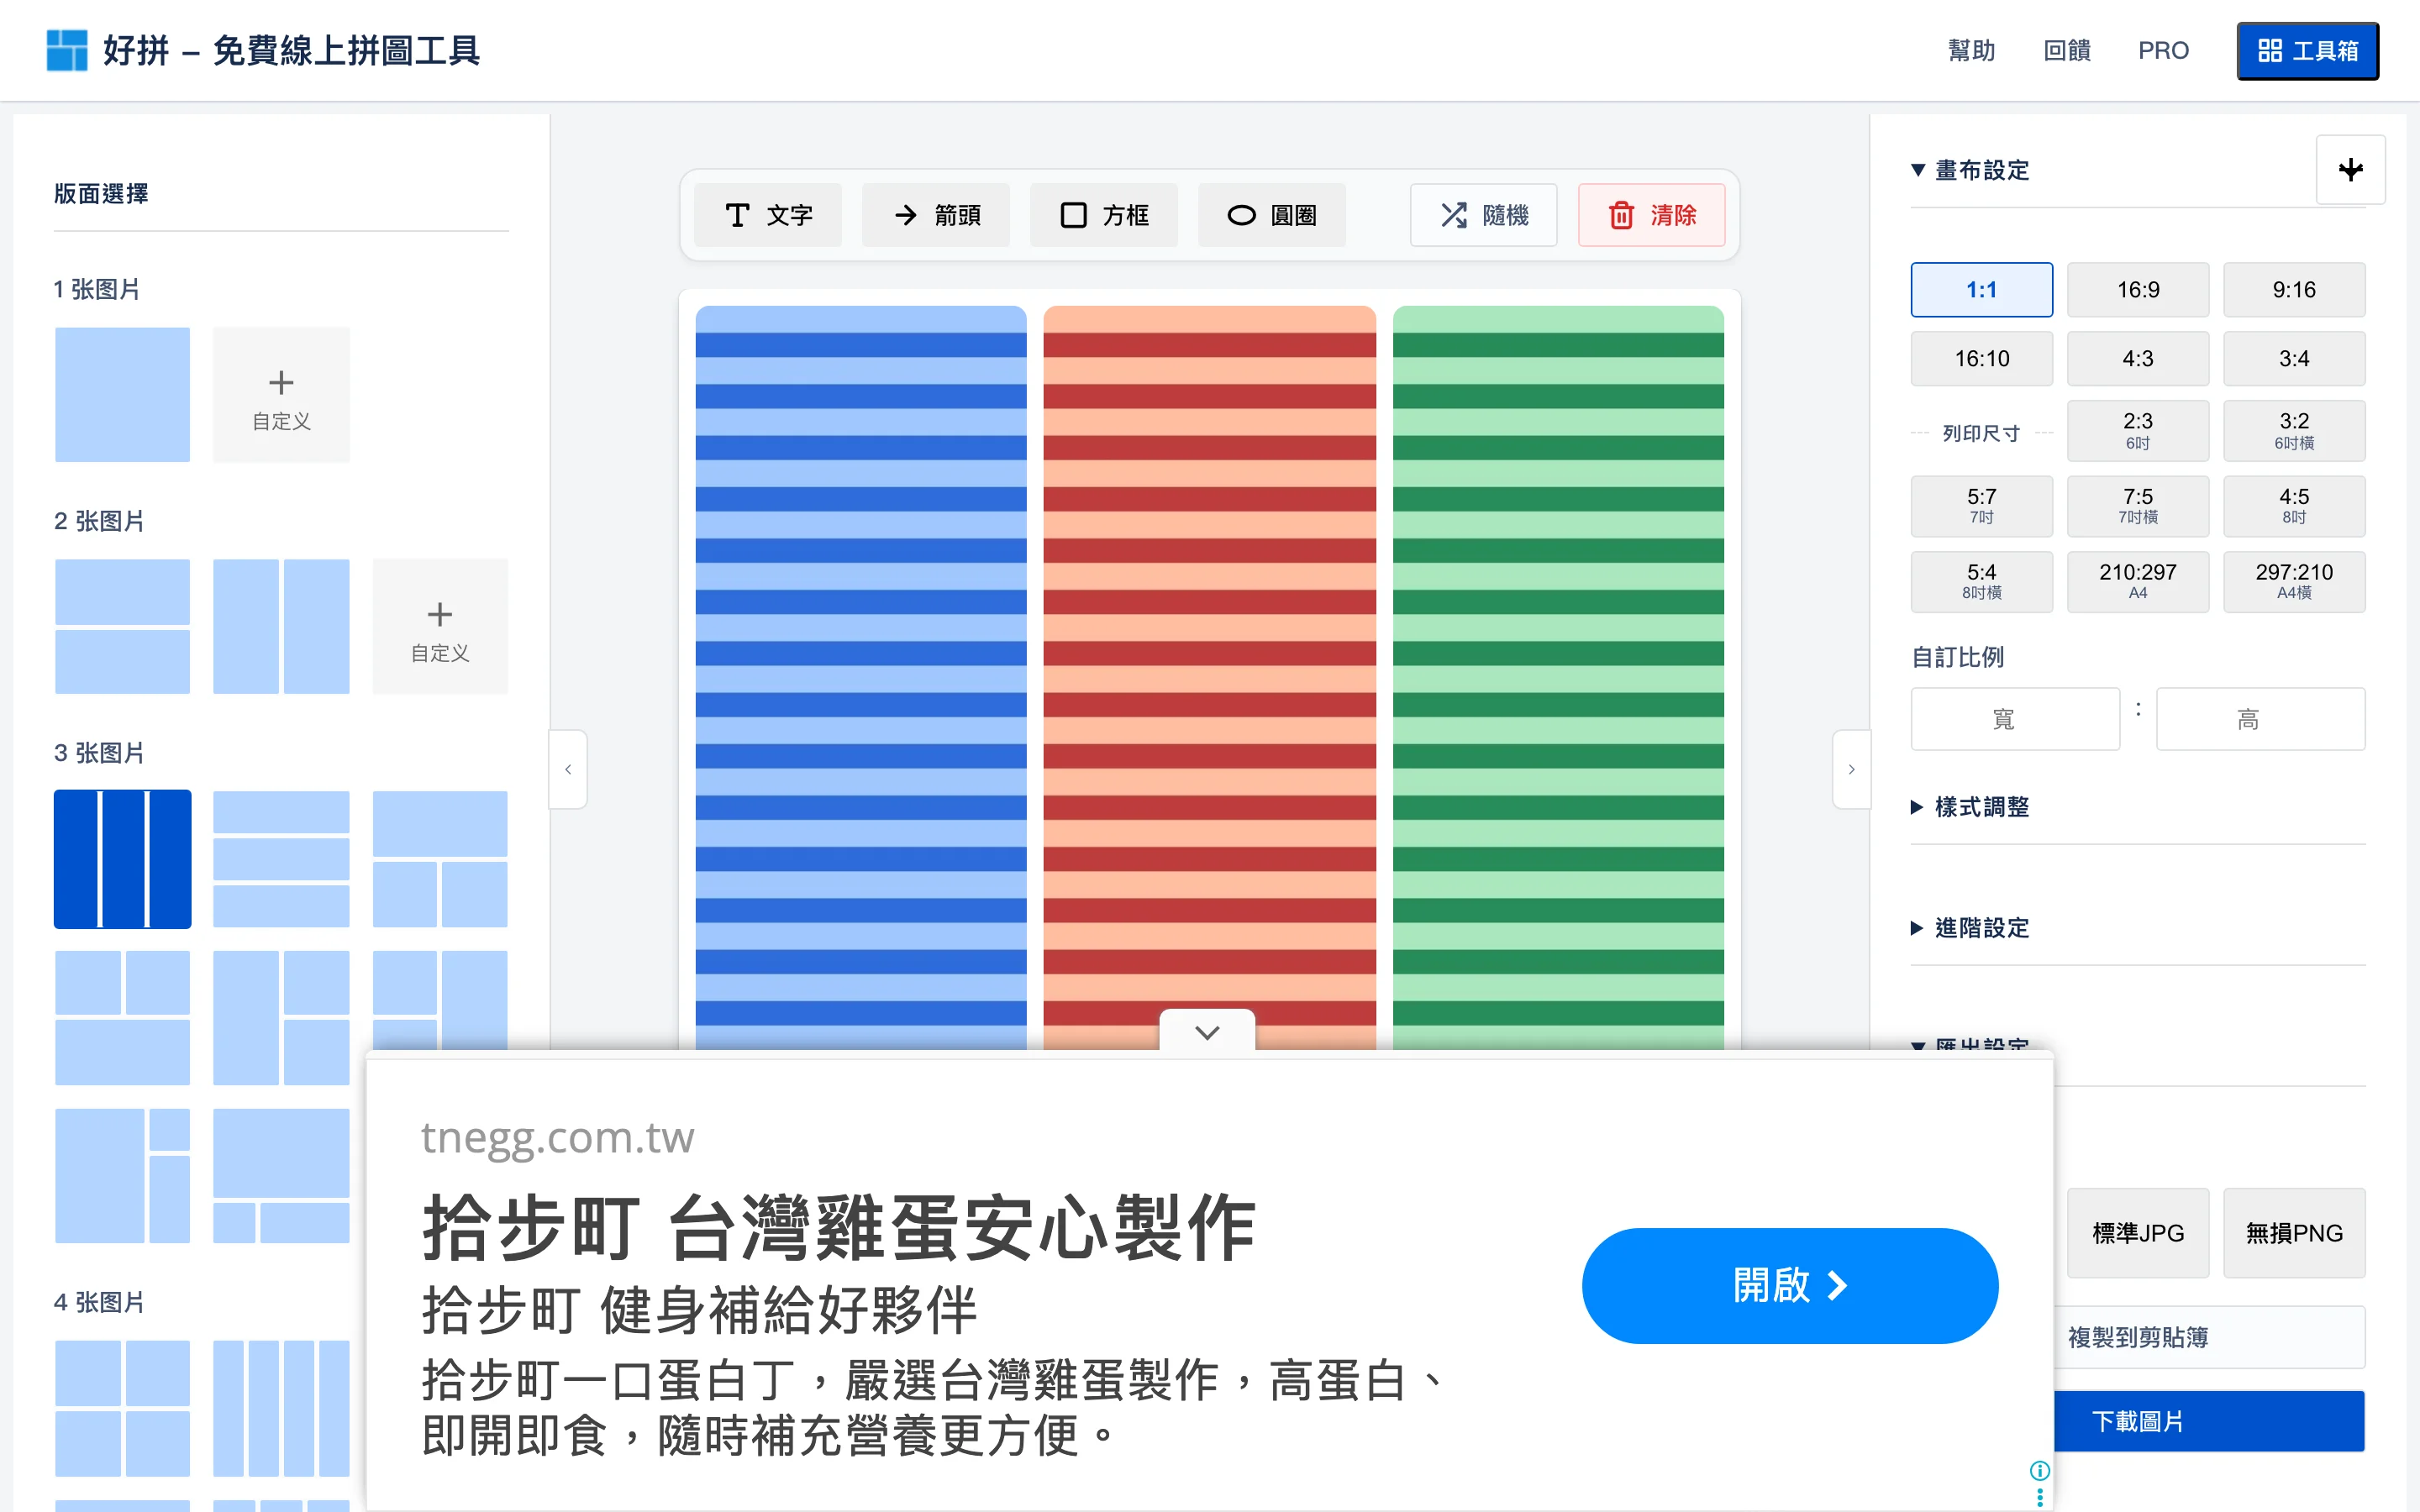Expand the 樣式調整 section

pyautogui.click(x=1970, y=807)
